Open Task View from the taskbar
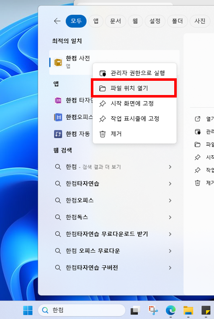 [135, 310]
